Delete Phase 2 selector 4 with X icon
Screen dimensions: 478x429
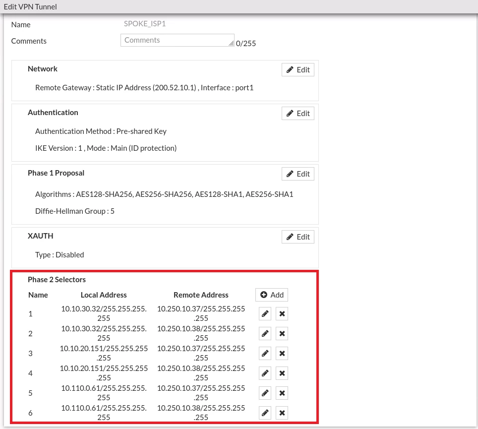282,373
